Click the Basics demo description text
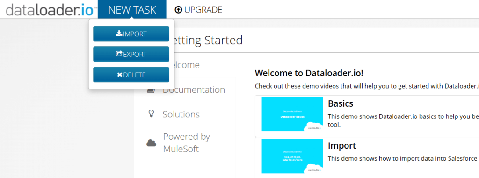This screenshot has width=479, height=178. pos(403,121)
